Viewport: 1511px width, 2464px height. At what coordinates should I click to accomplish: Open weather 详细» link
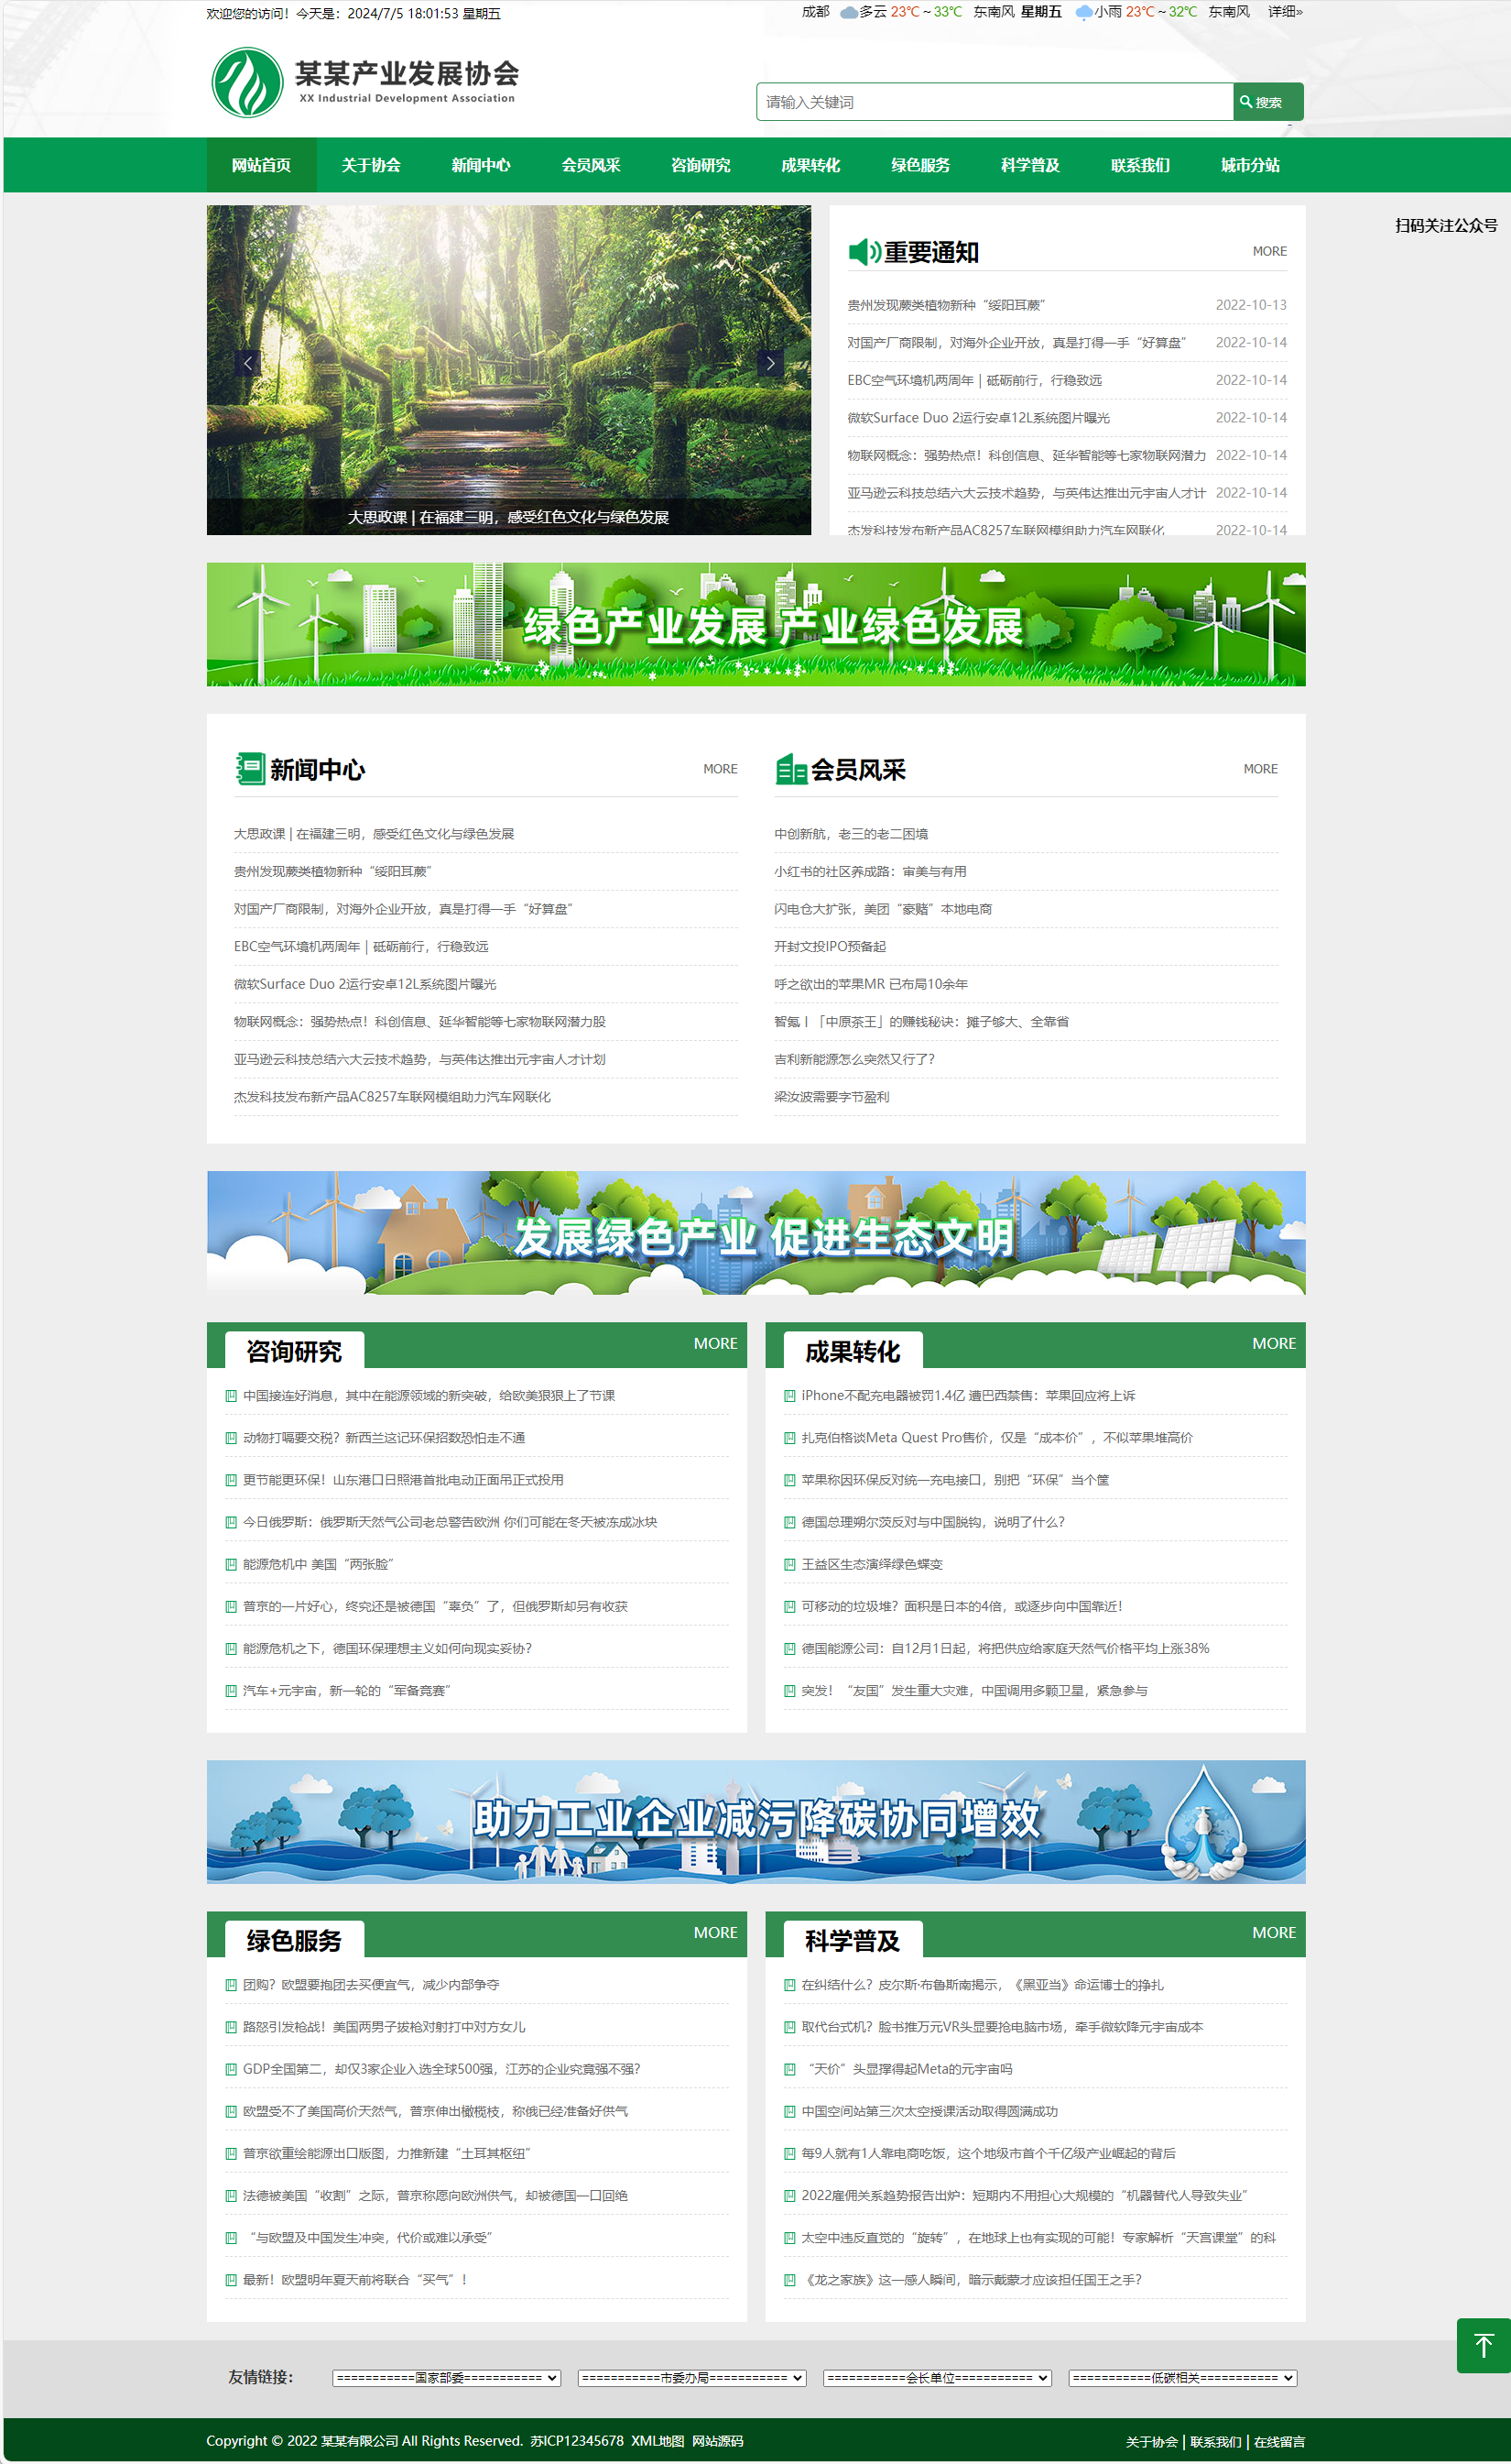pos(1285,12)
